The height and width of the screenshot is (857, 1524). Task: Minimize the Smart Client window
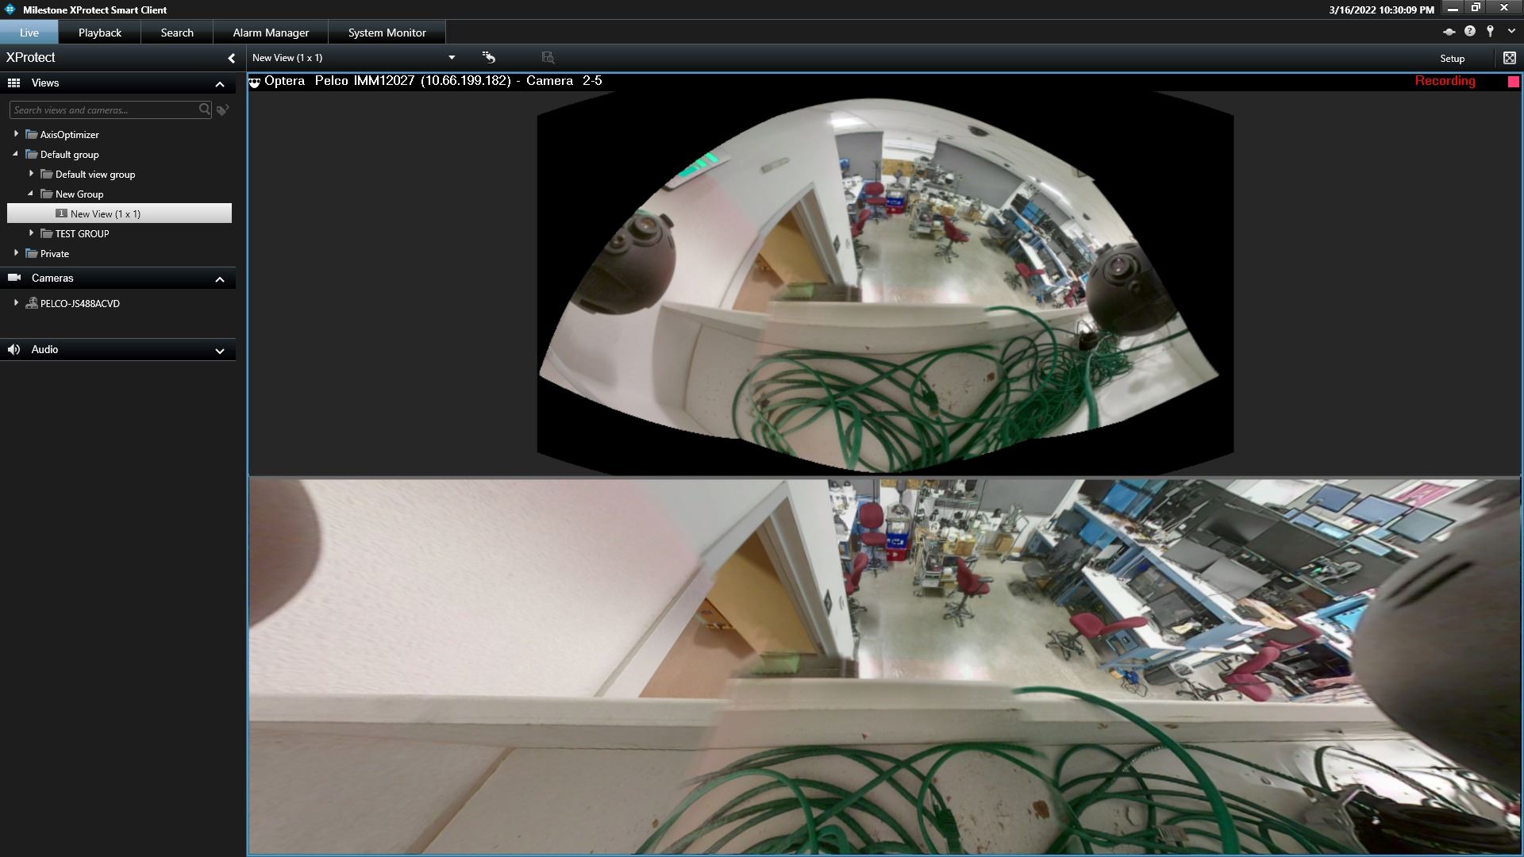(1452, 8)
